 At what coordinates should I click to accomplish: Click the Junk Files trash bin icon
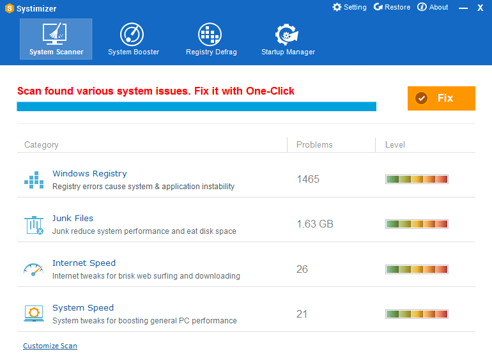(x=34, y=225)
